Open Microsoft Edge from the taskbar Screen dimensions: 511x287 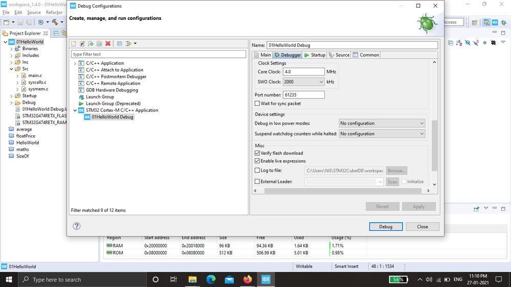(x=211, y=279)
